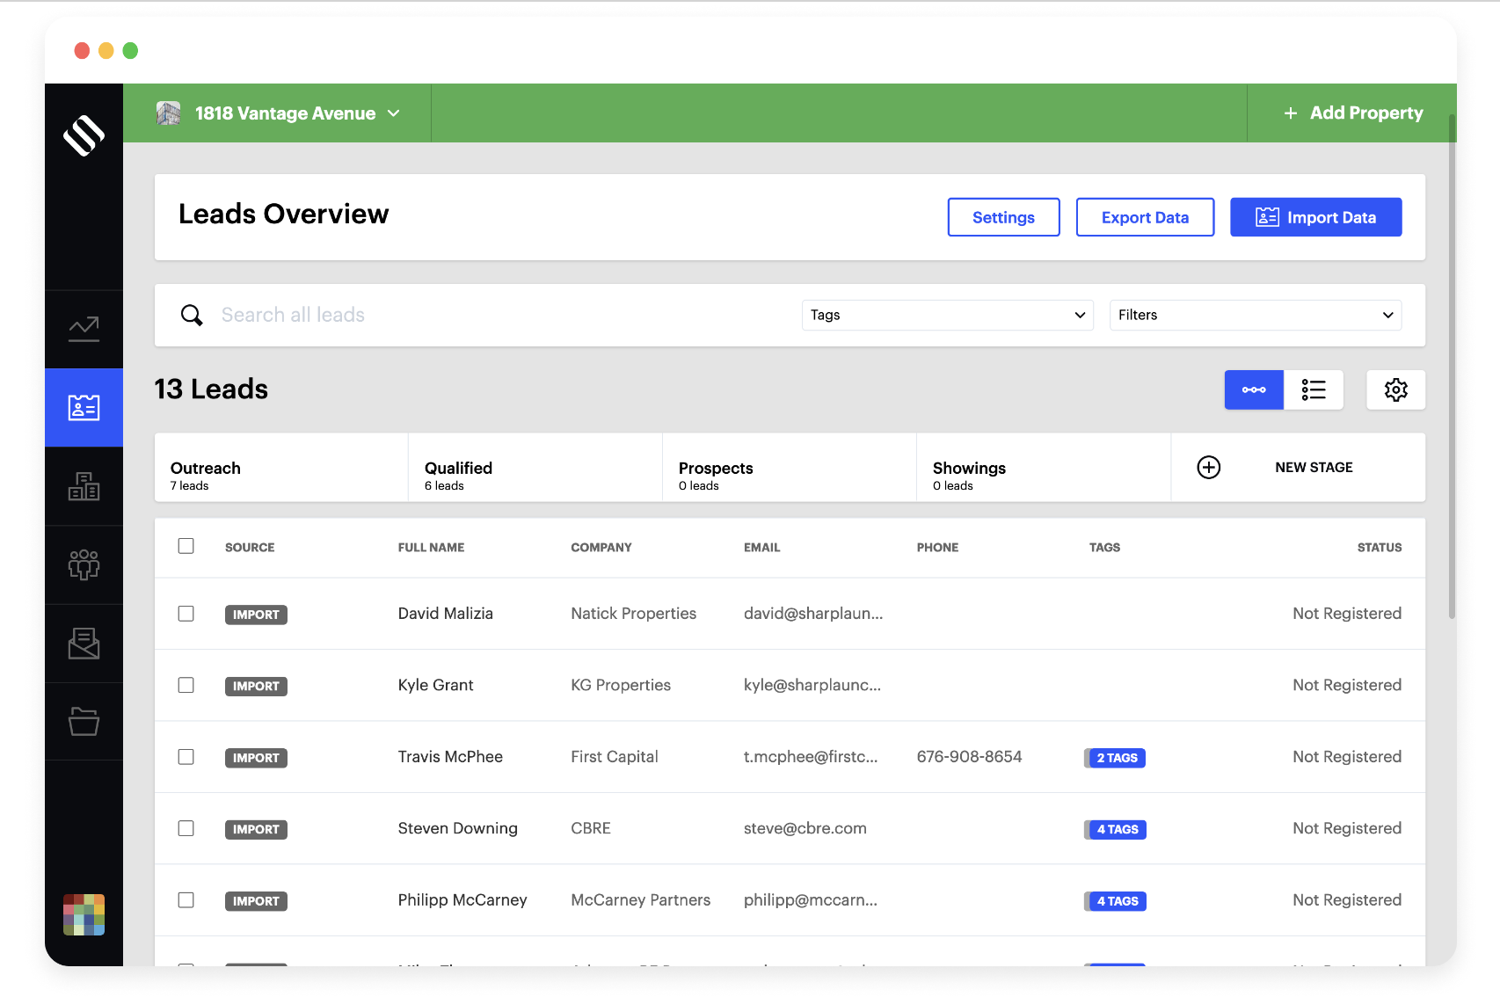
Task: Click the company McCarney Partners
Action: click(x=640, y=900)
